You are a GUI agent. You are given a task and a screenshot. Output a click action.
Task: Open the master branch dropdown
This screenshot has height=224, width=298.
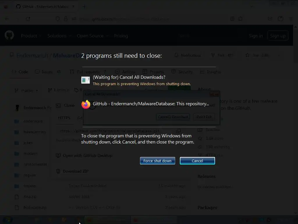26,90
